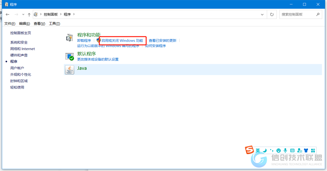Go up one level with up arrow
The image size is (327, 171).
click(29, 14)
